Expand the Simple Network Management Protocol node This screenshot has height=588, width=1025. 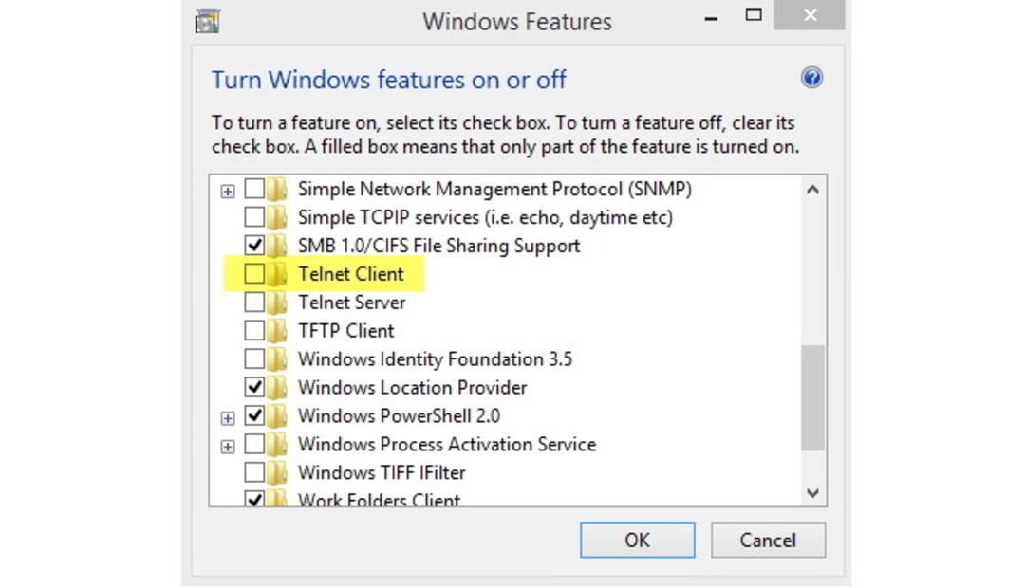pyautogui.click(x=228, y=192)
